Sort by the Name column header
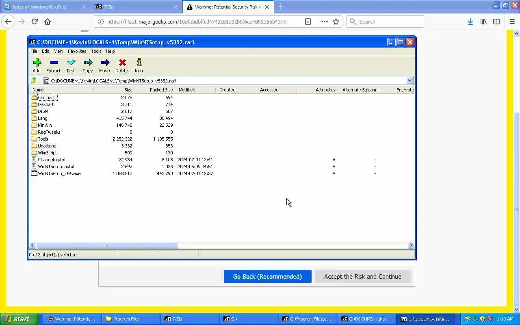The width and height of the screenshot is (520, 325). (x=62, y=90)
